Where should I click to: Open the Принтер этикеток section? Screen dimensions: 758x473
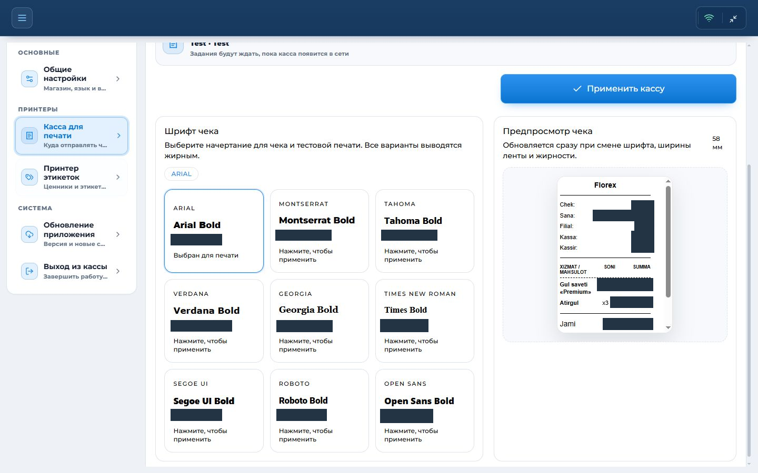point(72,177)
